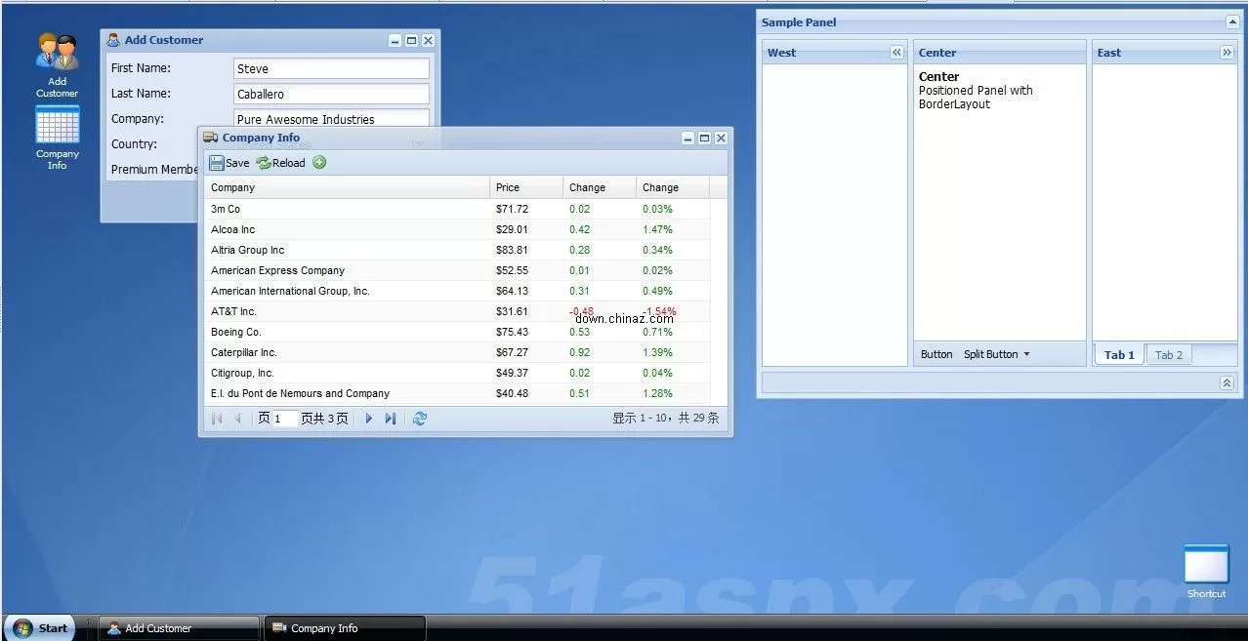Select the AT&T Inc. row
The image size is (1248, 641).
tap(457, 311)
